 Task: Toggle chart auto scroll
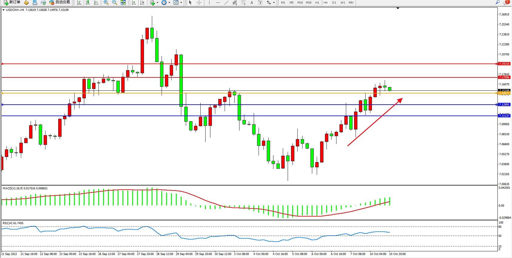[134, 2]
